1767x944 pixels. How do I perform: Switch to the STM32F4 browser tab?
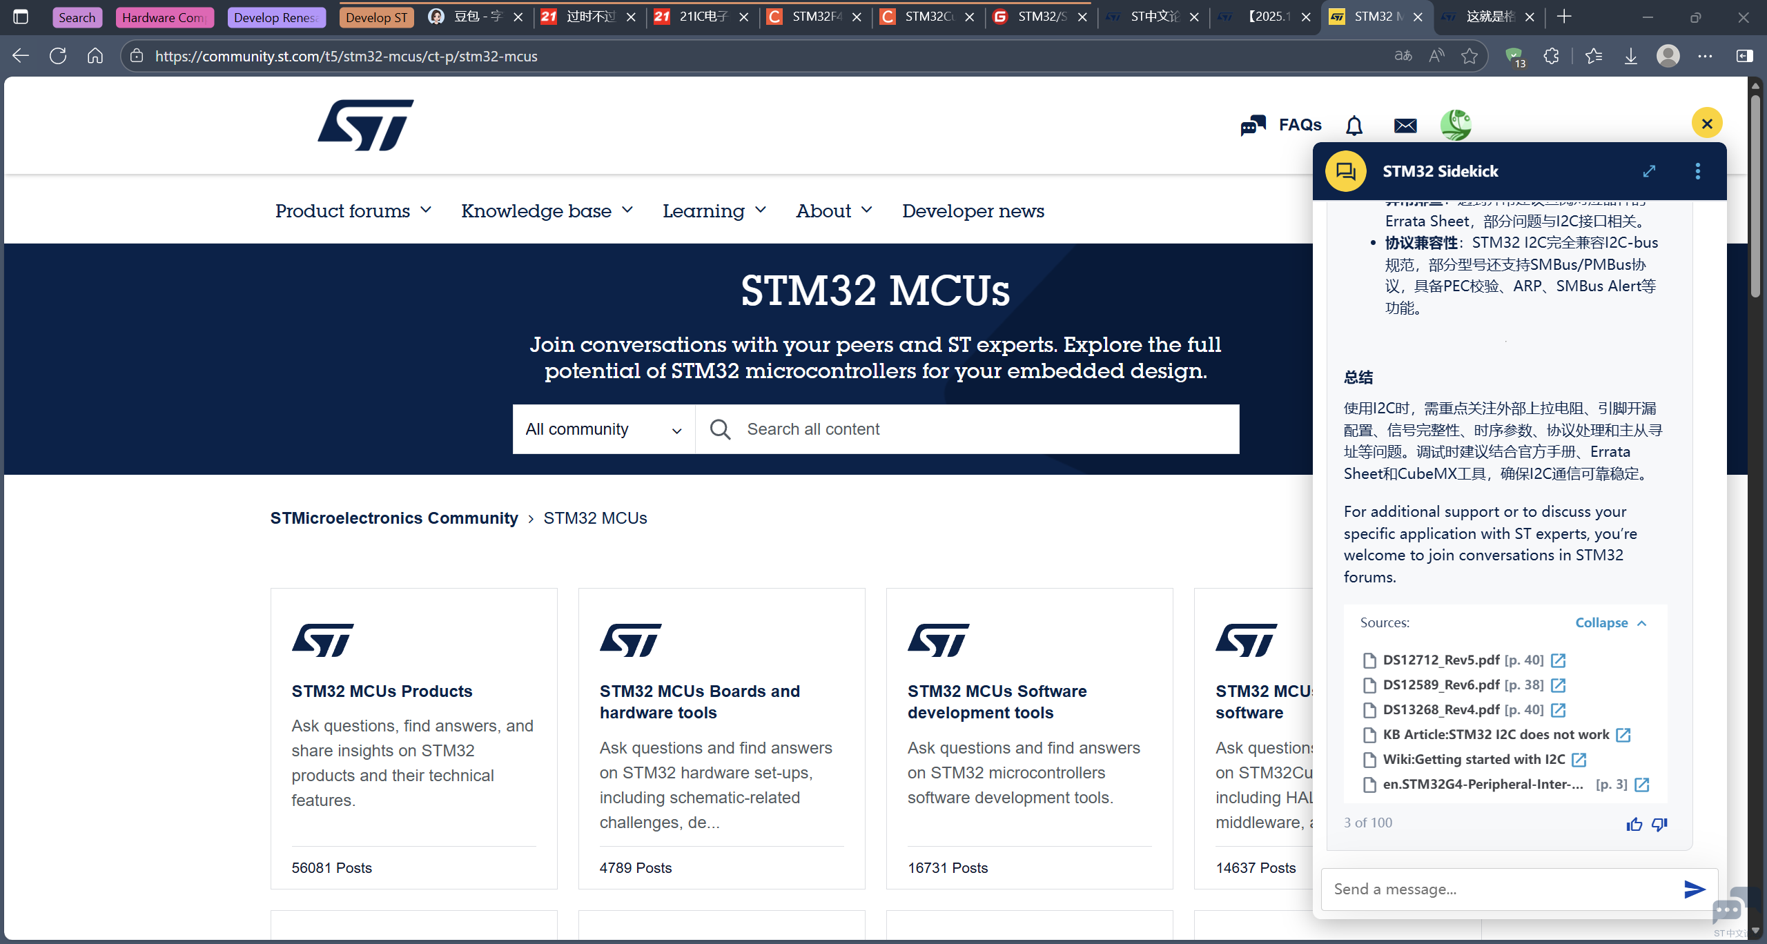(815, 17)
